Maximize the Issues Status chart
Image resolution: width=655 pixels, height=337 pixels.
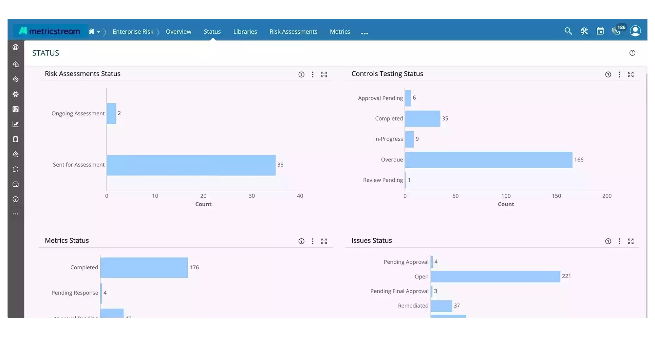pos(631,241)
